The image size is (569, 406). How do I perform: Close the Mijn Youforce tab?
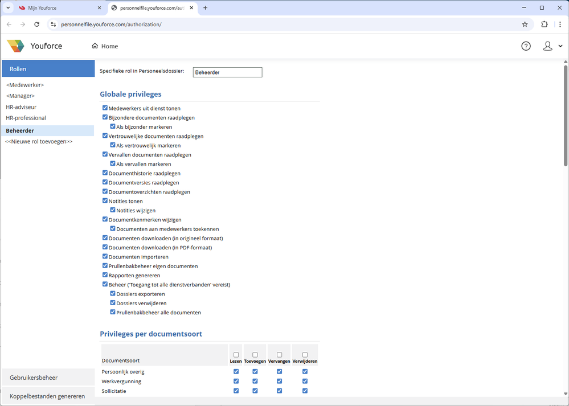(x=100, y=7)
